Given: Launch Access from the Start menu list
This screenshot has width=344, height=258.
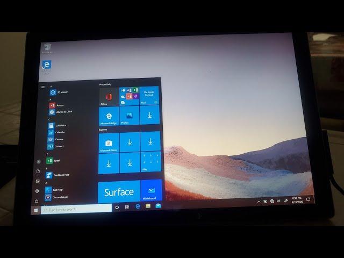Looking at the screenshot, I should point(56,105).
